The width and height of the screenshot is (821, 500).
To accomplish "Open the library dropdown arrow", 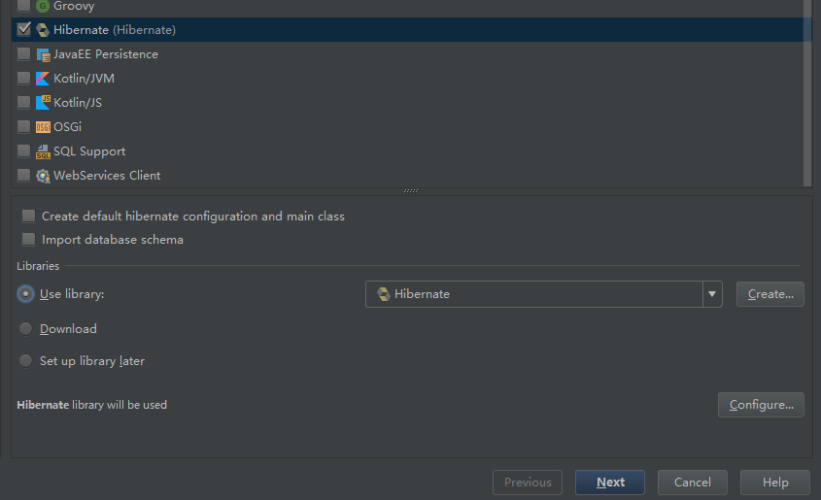I will tap(712, 294).
